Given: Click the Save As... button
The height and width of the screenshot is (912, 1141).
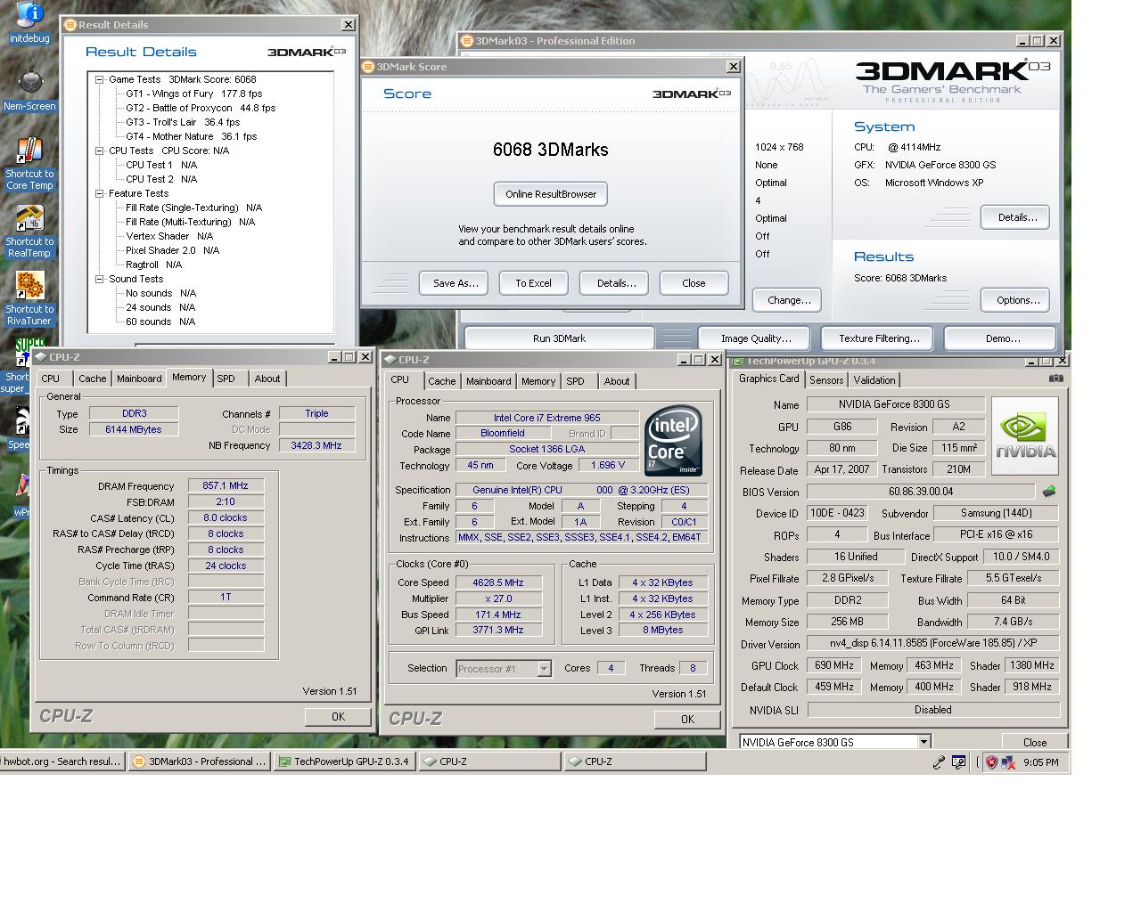Looking at the screenshot, I should click(456, 283).
